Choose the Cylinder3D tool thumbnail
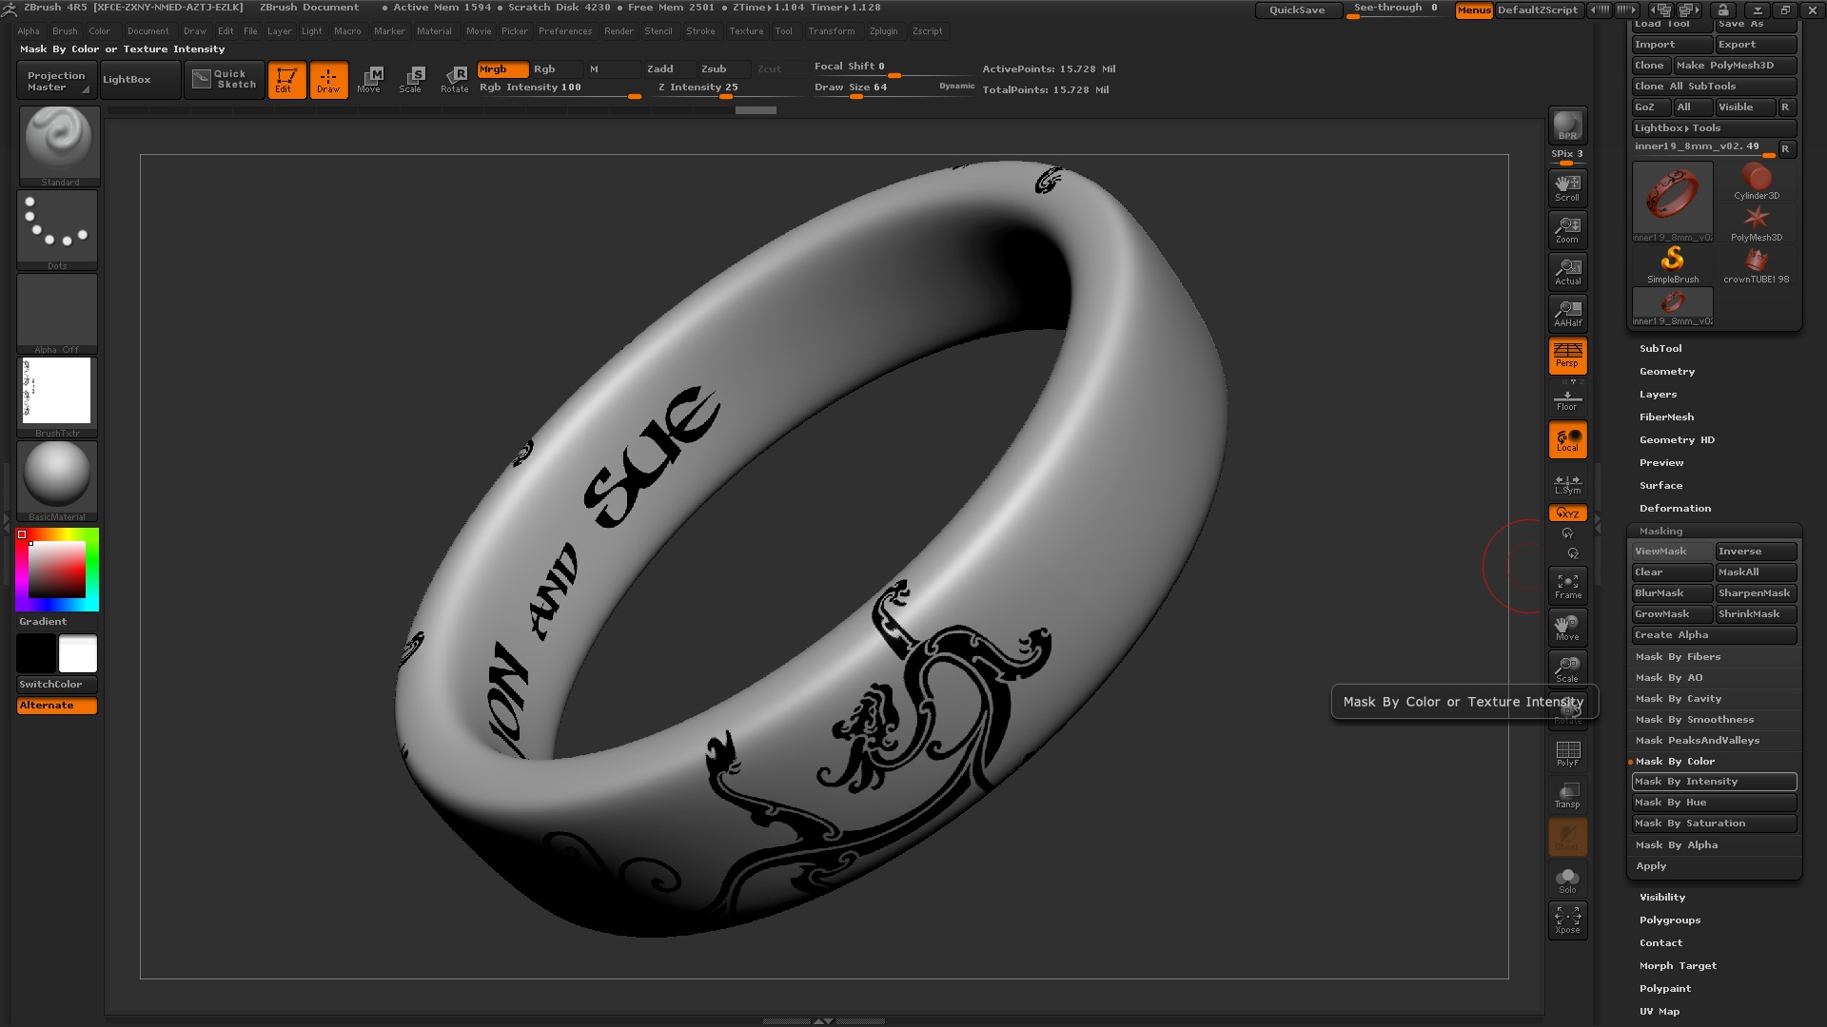1827x1027 pixels. point(1756,182)
